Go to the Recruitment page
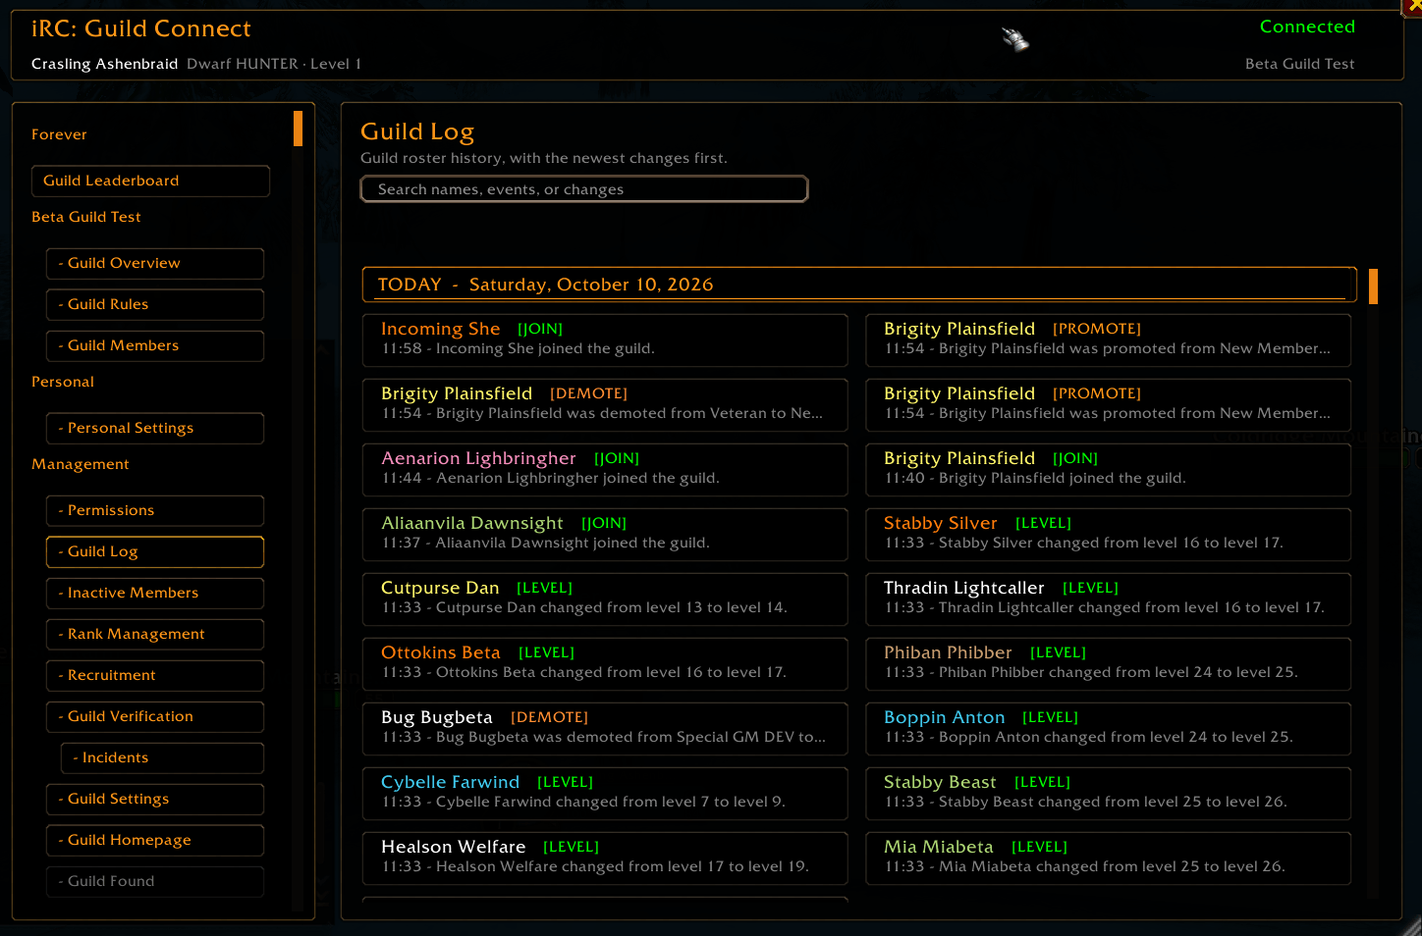 155,675
